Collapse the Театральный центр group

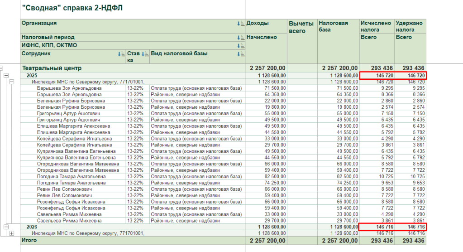1,68
